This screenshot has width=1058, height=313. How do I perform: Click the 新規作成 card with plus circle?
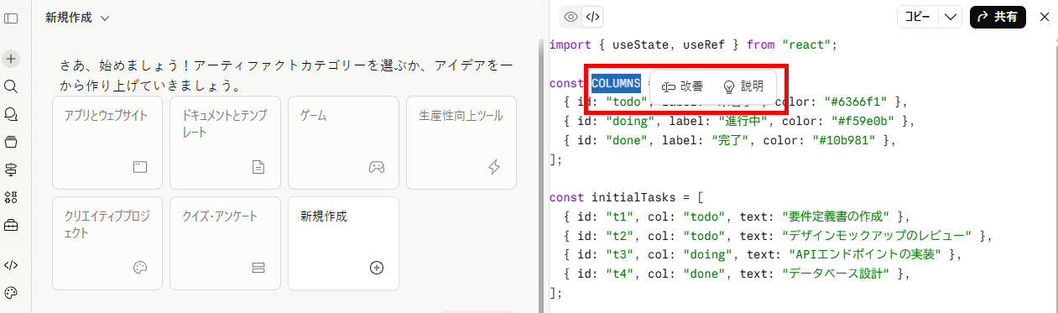click(343, 243)
